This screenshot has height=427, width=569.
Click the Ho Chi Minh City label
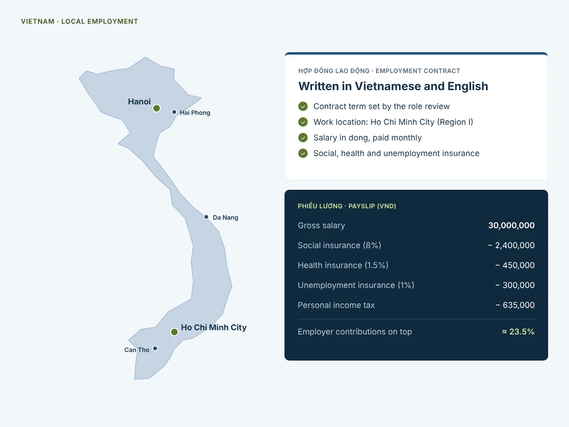pyautogui.click(x=214, y=327)
